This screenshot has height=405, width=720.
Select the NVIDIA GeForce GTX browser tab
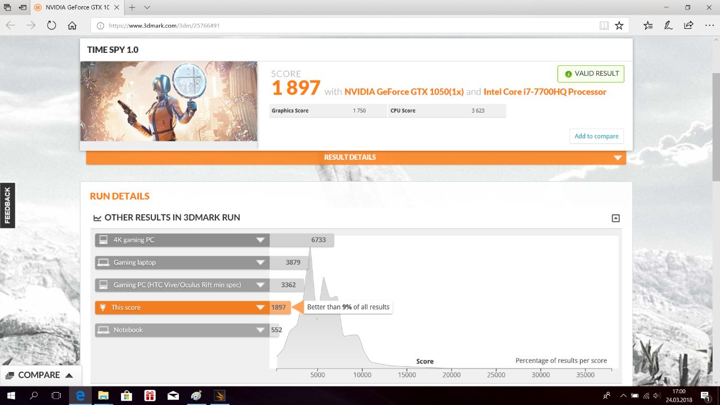(76, 8)
